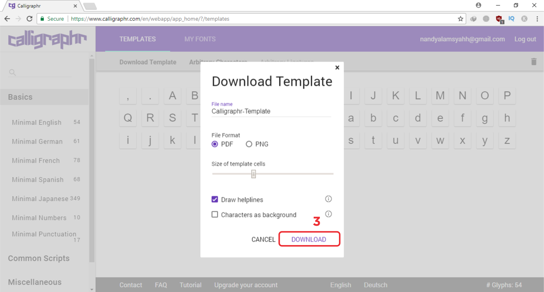Image resolution: width=544 pixels, height=292 pixels.
Task: Click Upgrade your account
Action: coord(246,285)
